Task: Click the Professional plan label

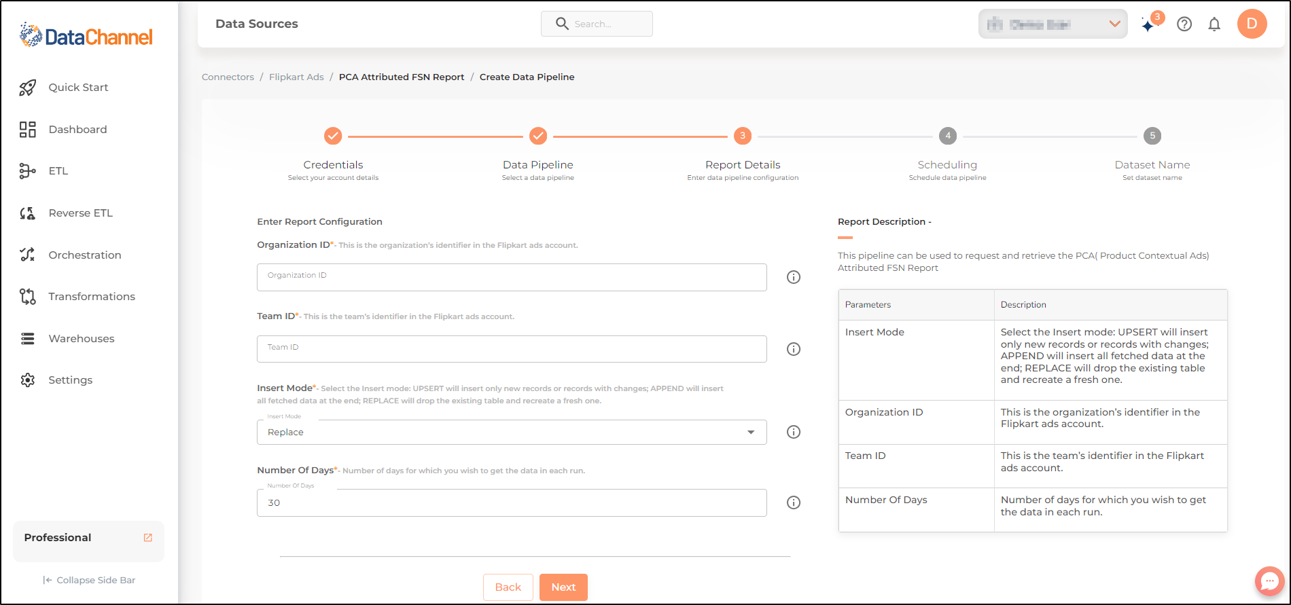Action: (58, 538)
